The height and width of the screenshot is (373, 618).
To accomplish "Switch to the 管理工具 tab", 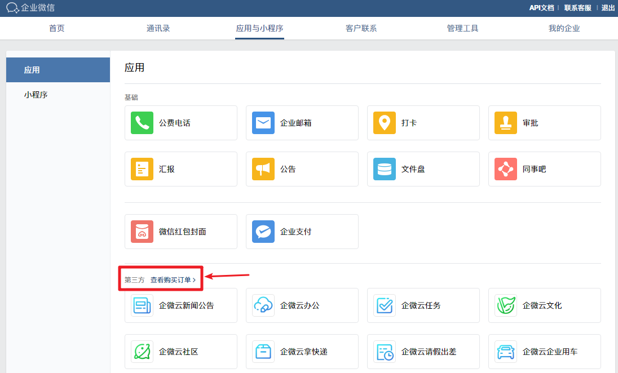I will click(462, 28).
